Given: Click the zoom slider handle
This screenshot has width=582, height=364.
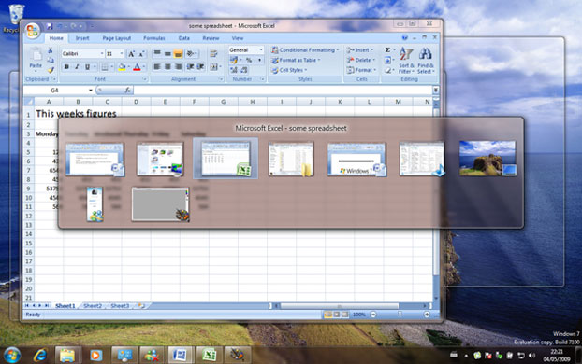Looking at the screenshot, I should click(x=400, y=315).
